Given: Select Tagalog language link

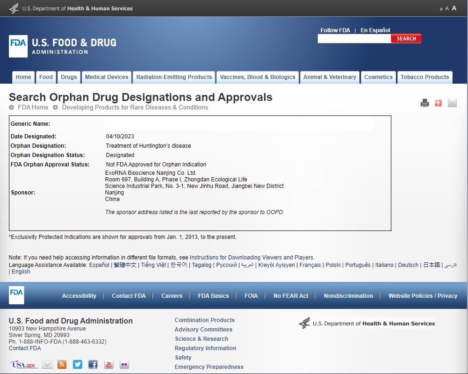Looking at the screenshot, I should click(202, 265).
